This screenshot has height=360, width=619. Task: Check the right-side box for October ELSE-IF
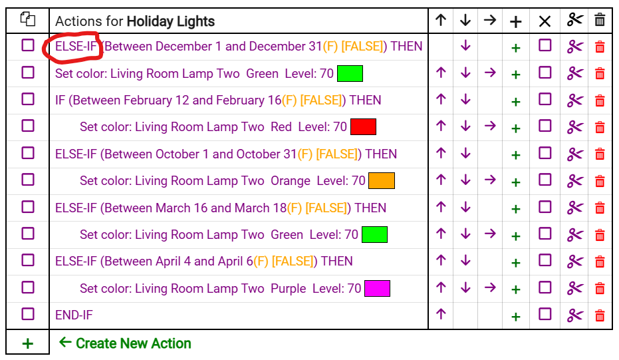click(x=545, y=153)
